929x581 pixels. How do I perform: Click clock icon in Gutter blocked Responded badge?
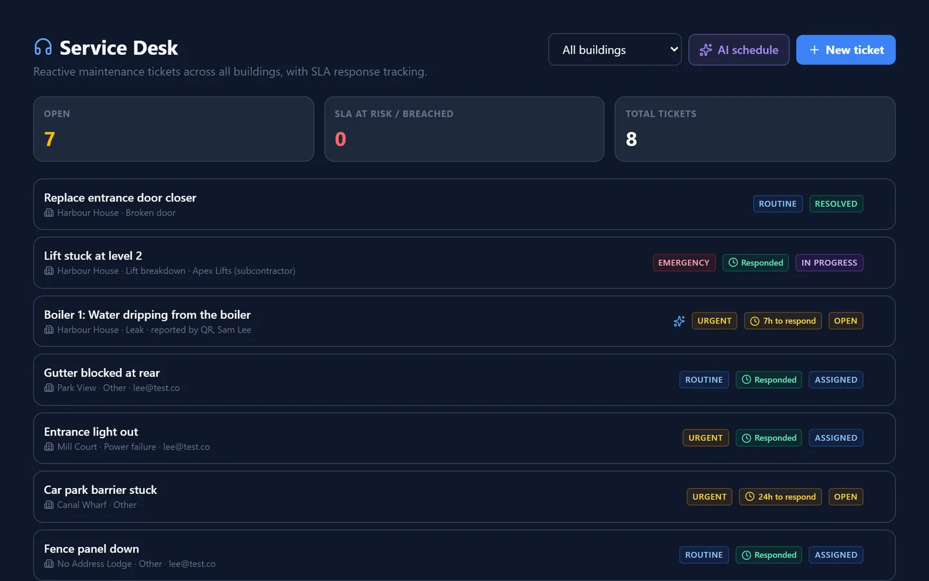(x=746, y=380)
